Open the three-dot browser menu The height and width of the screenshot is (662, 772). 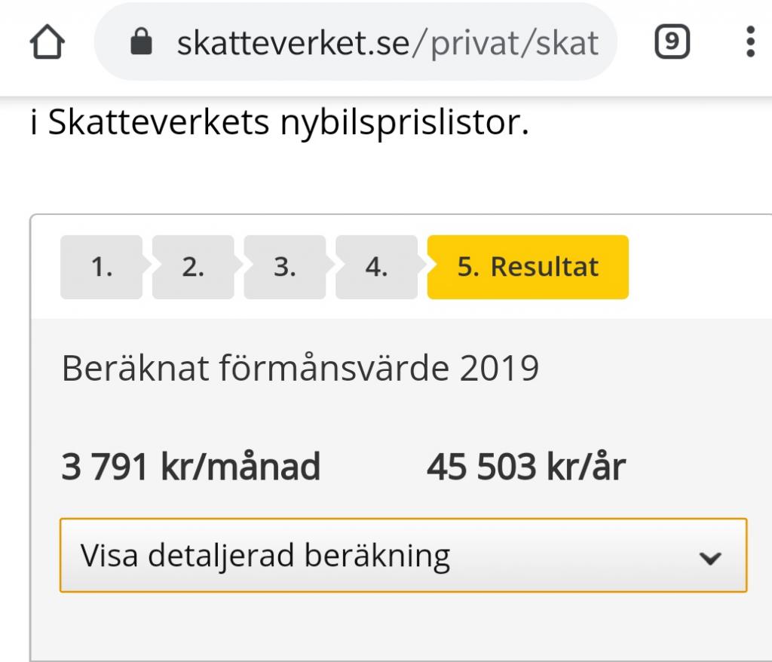tap(749, 42)
